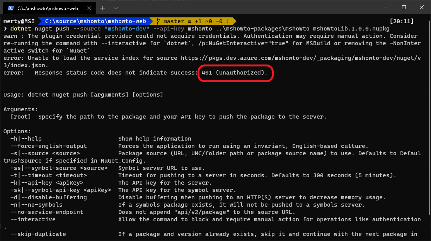The height and width of the screenshot is (241, 431).
Task: Close the mshowto-web terminal tab
Action: [x=90, y=8]
